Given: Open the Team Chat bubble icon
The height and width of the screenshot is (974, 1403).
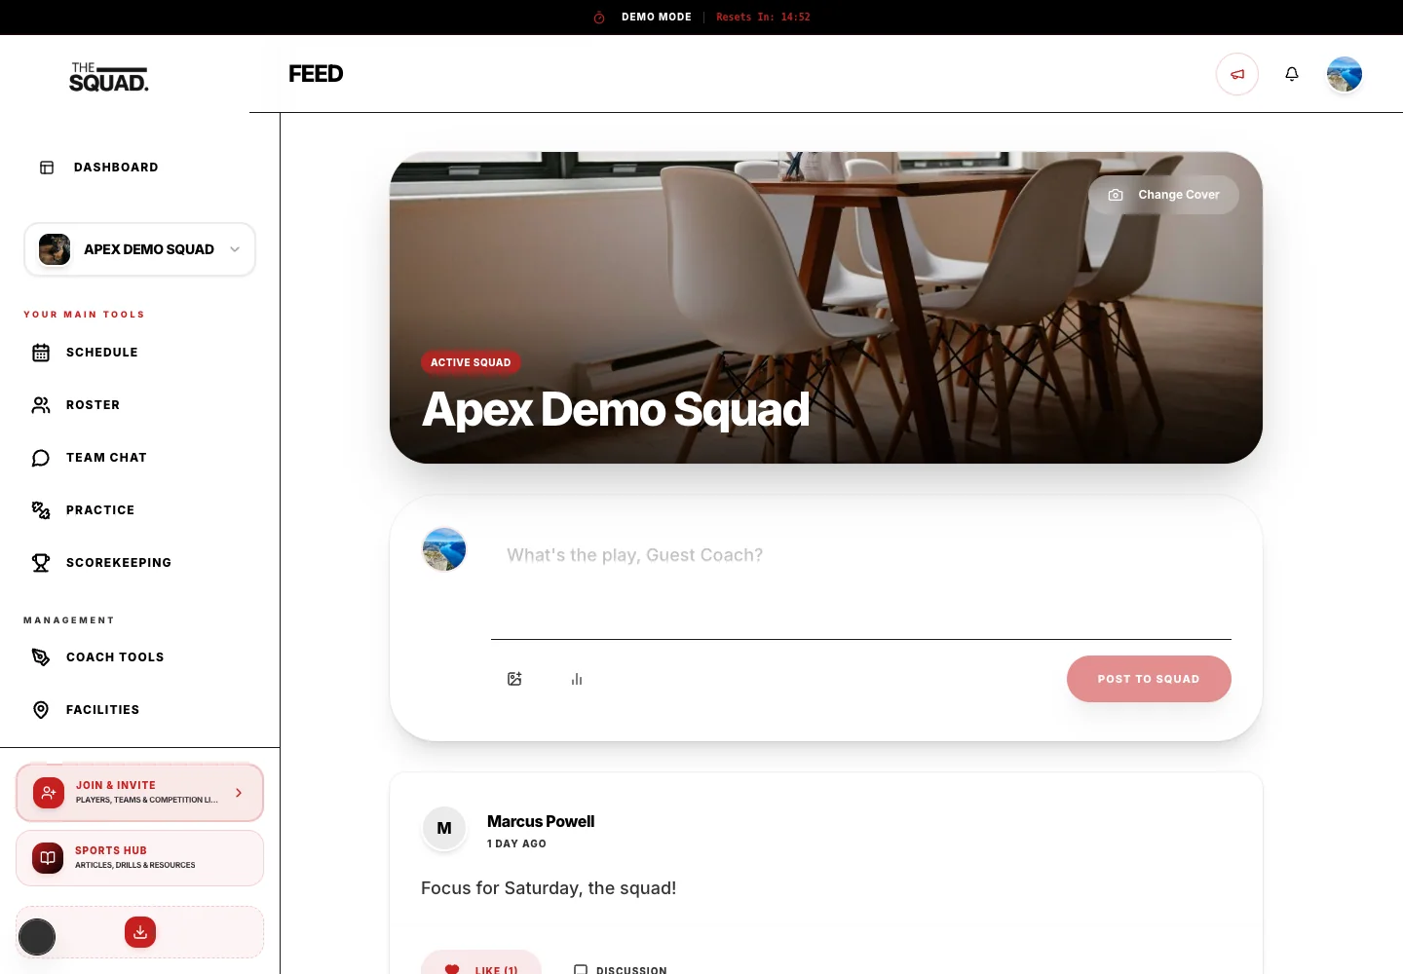Looking at the screenshot, I should (x=41, y=458).
